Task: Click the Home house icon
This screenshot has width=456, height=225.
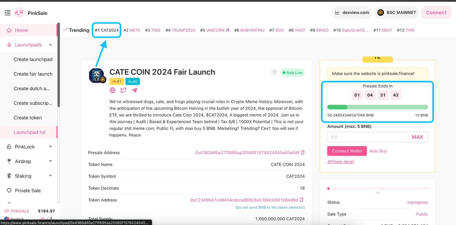Action: pyautogui.click(x=9, y=30)
